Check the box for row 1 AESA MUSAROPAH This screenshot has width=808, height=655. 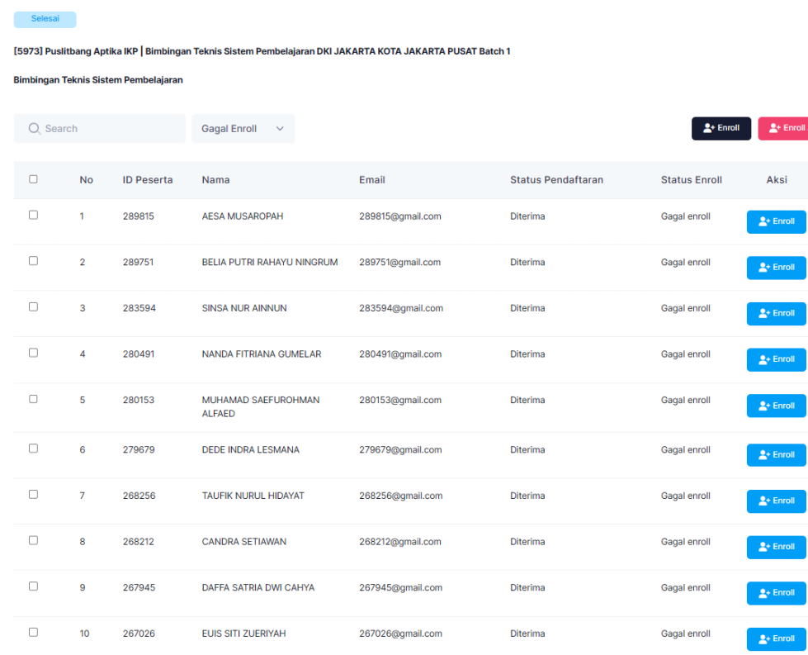pyautogui.click(x=33, y=215)
